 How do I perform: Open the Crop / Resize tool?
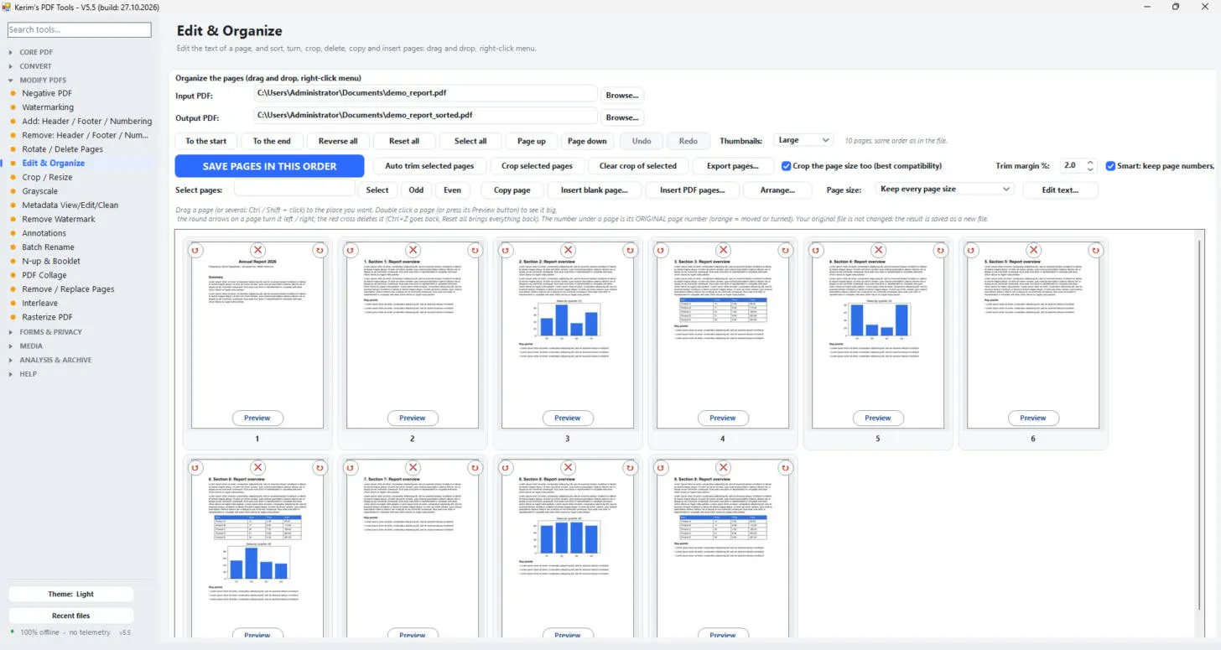click(x=47, y=177)
